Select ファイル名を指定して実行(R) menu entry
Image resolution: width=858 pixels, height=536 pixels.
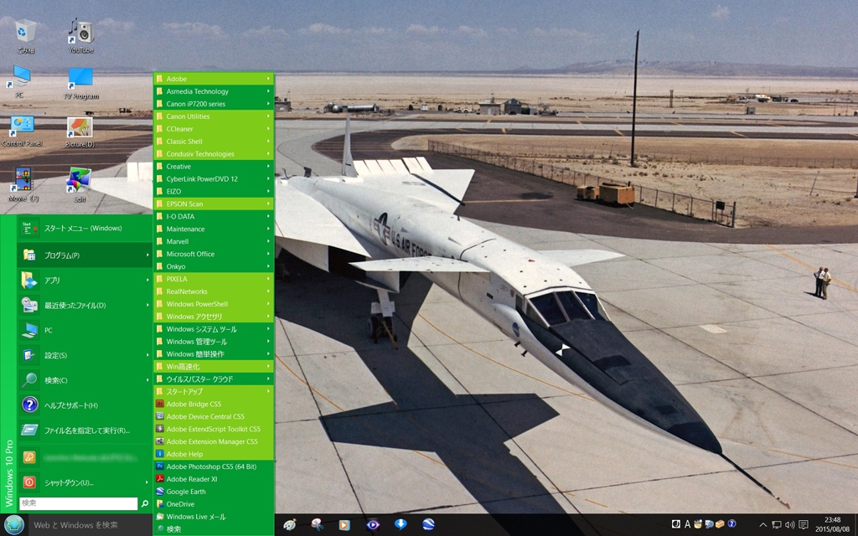85,430
